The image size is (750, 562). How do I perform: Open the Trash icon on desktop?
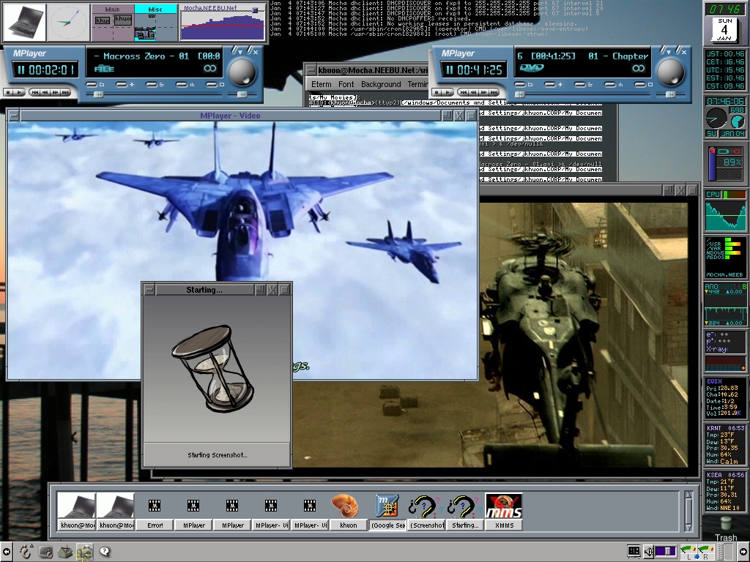[726, 528]
